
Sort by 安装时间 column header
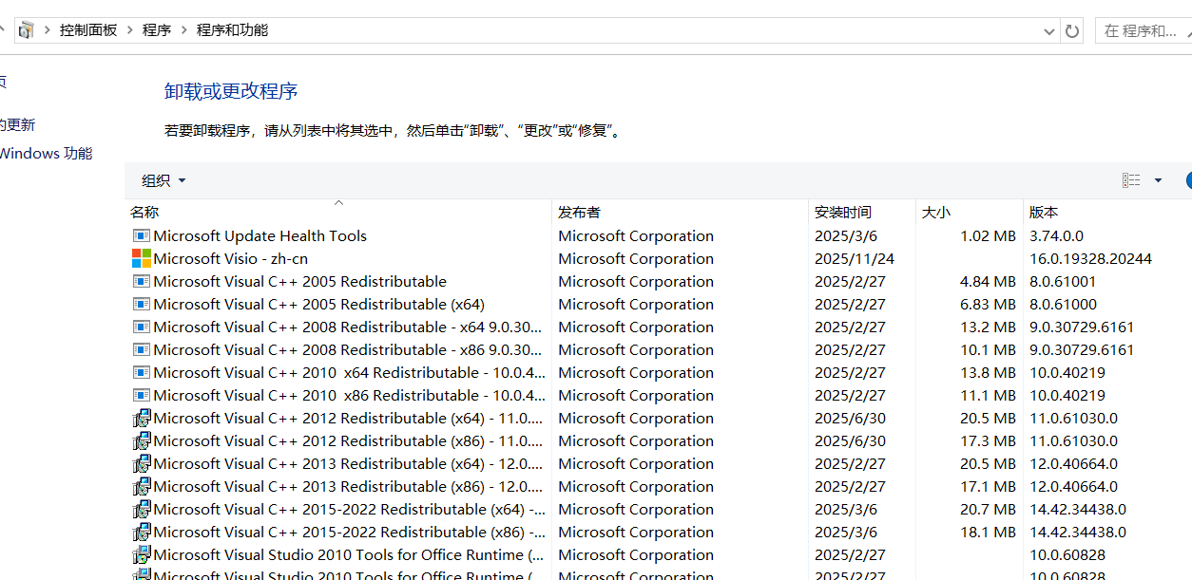click(x=862, y=212)
